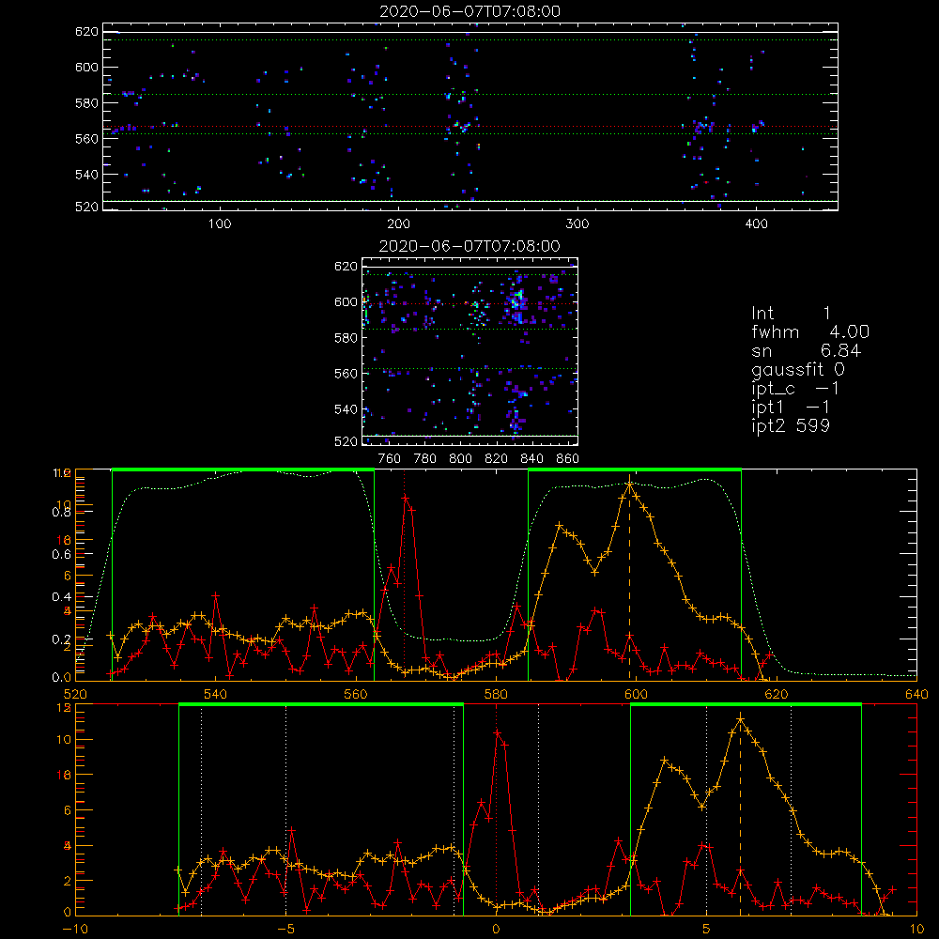Select the 'ipt1 -1' parameter line
Screen dimensions: 939x939
click(791, 408)
